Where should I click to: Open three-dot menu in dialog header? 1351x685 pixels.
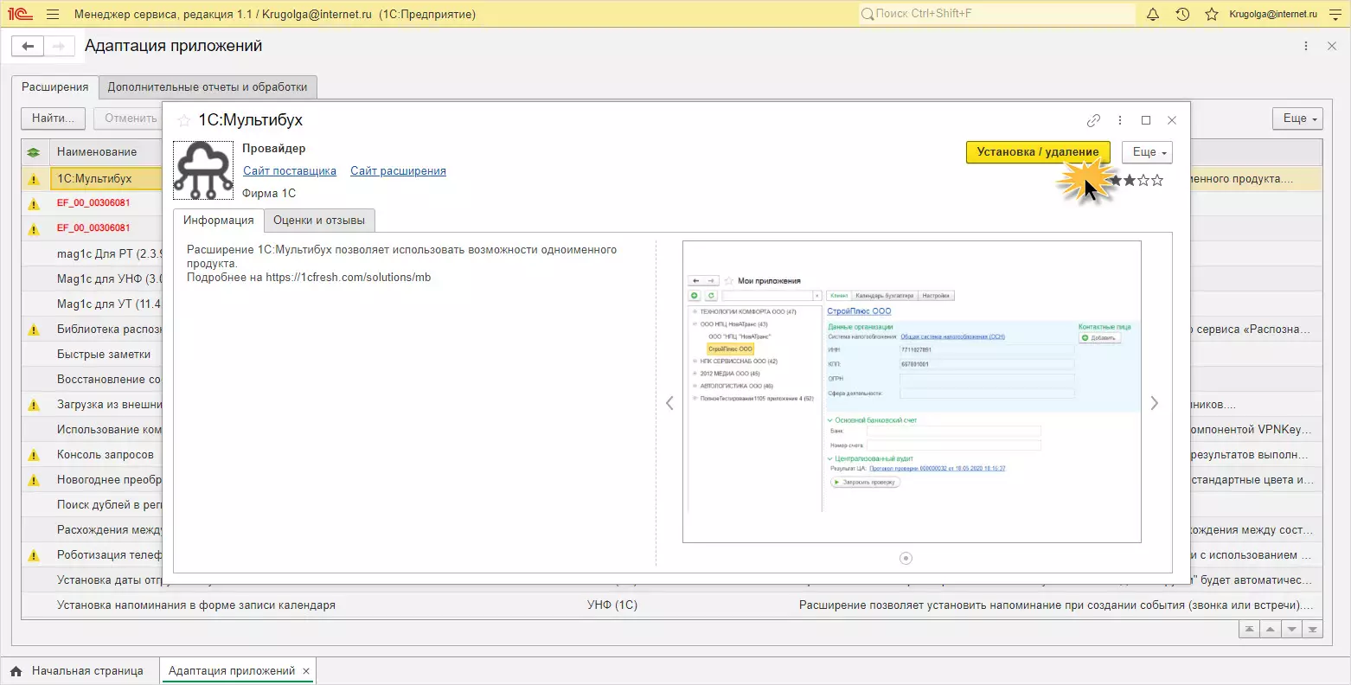[1120, 120]
